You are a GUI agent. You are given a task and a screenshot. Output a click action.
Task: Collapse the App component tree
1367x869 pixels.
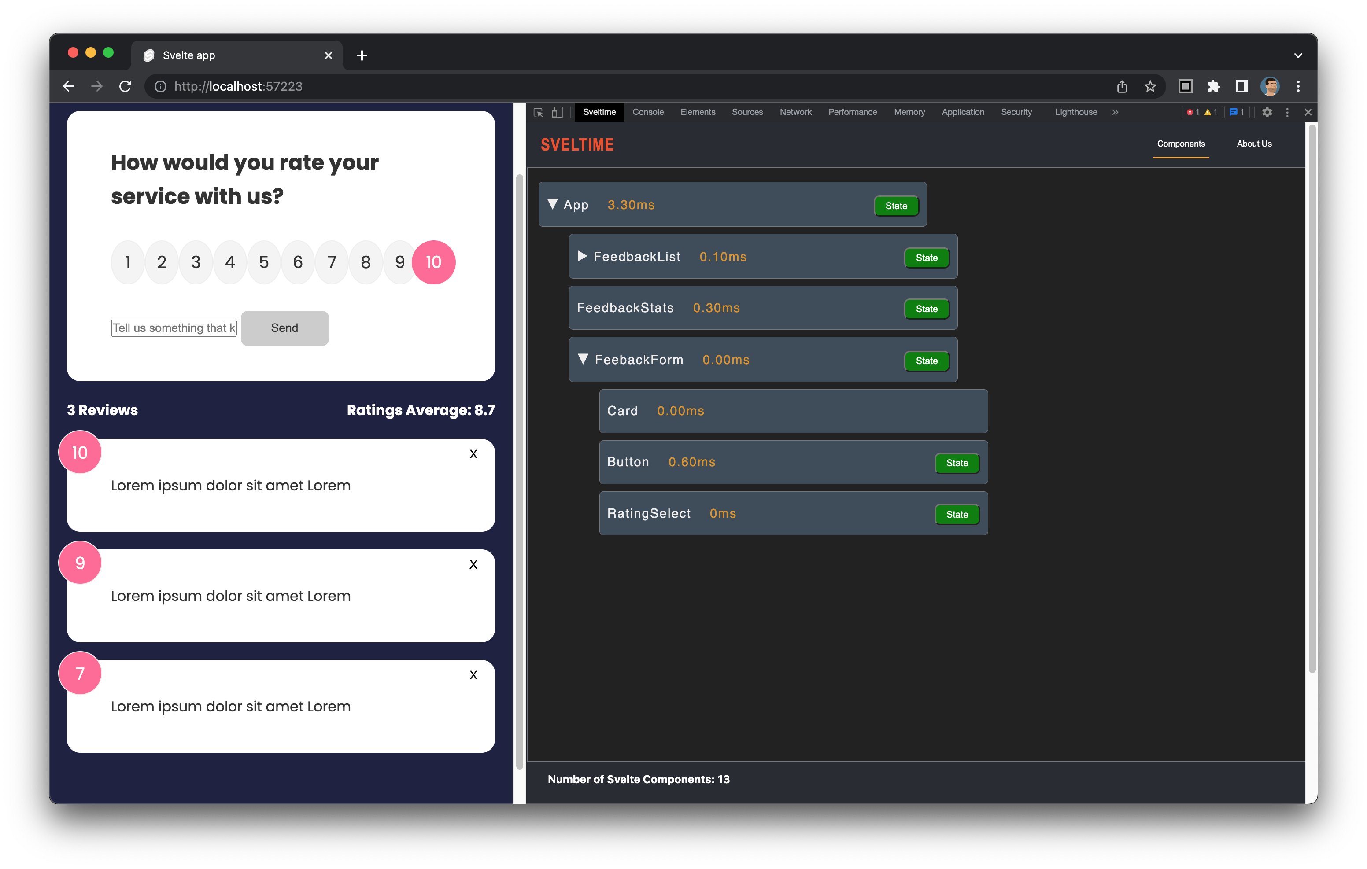[552, 204]
